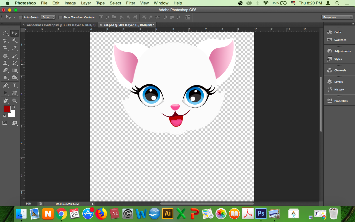Select the Elliptical Marquee tool
Viewport: 355px width, 222px height.
5,33
